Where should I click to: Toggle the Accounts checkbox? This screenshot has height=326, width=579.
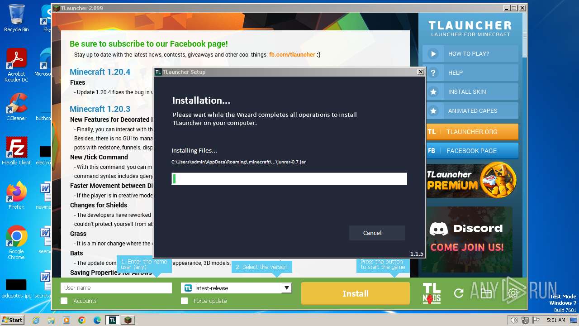coord(64,301)
